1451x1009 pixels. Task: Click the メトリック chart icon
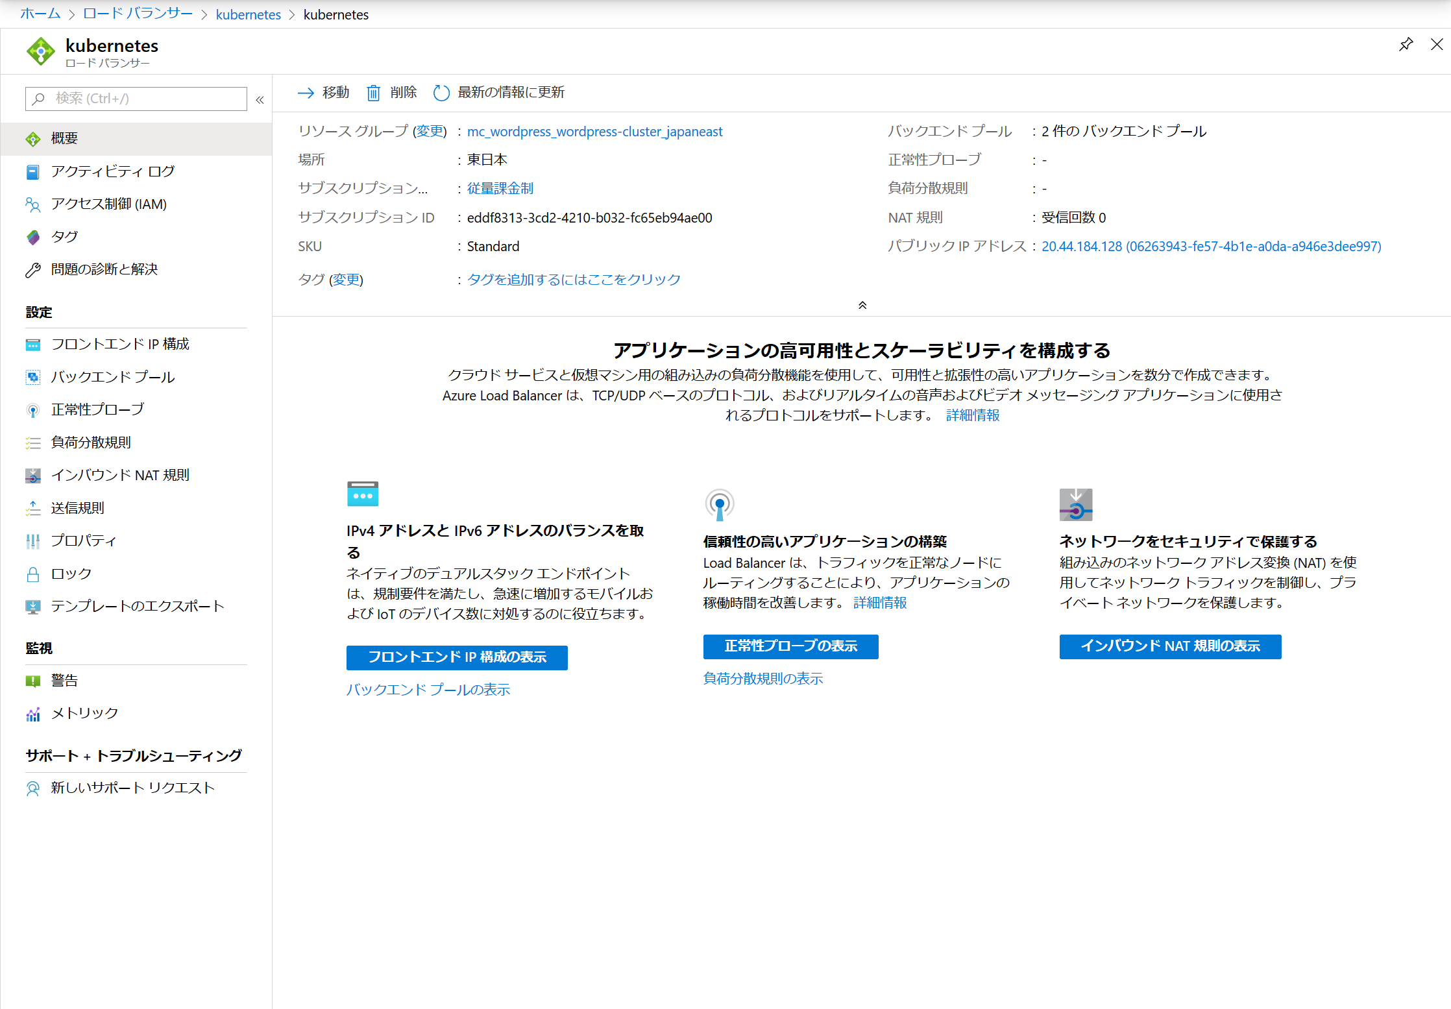[33, 714]
